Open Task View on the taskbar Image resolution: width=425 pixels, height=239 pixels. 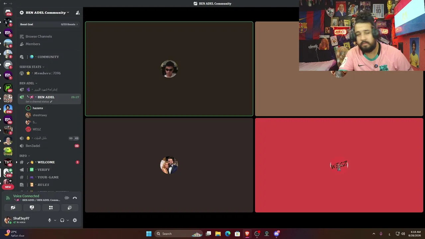209,234
